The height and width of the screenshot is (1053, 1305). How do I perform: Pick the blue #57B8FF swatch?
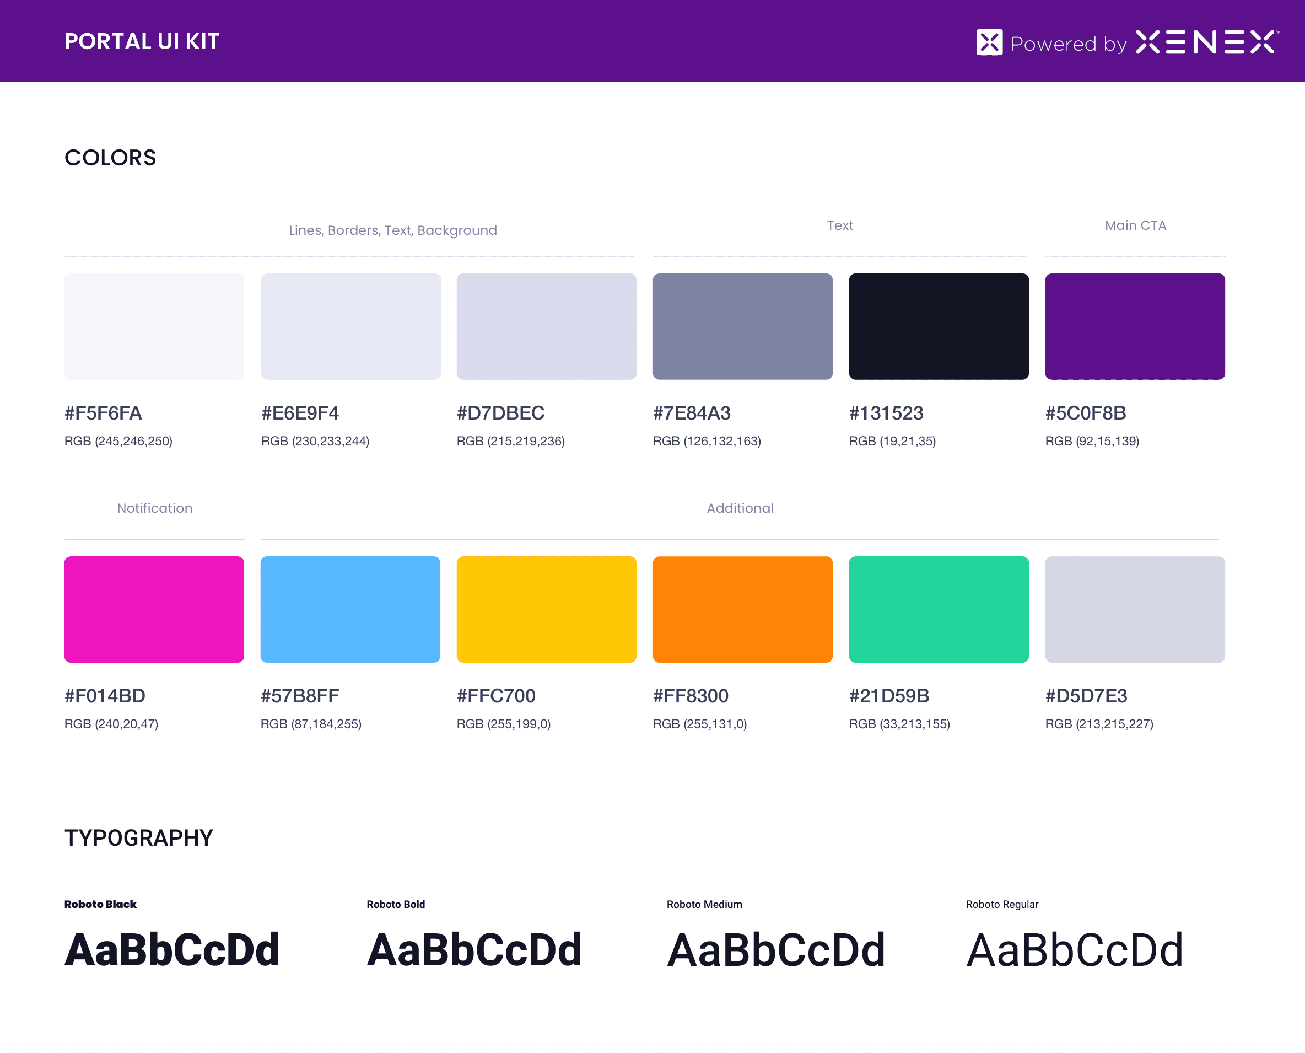(x=350, y=609)
